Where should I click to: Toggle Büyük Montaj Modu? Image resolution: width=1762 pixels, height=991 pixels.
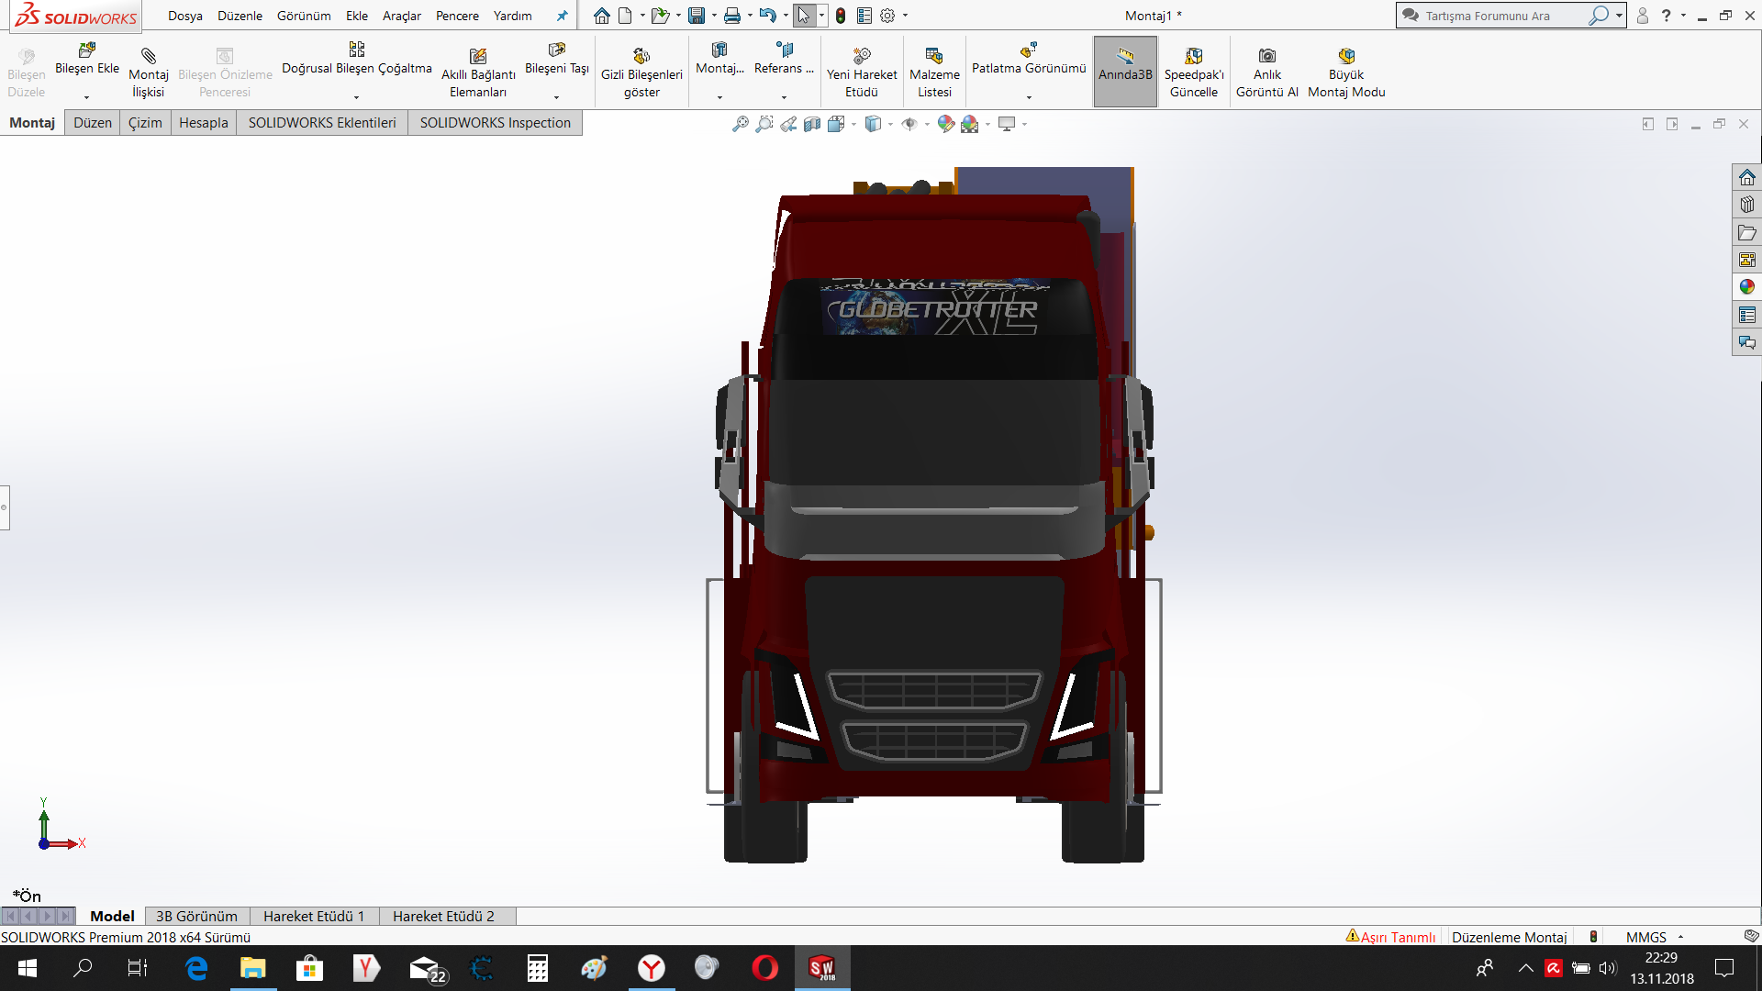click(x=1346, y=72)
